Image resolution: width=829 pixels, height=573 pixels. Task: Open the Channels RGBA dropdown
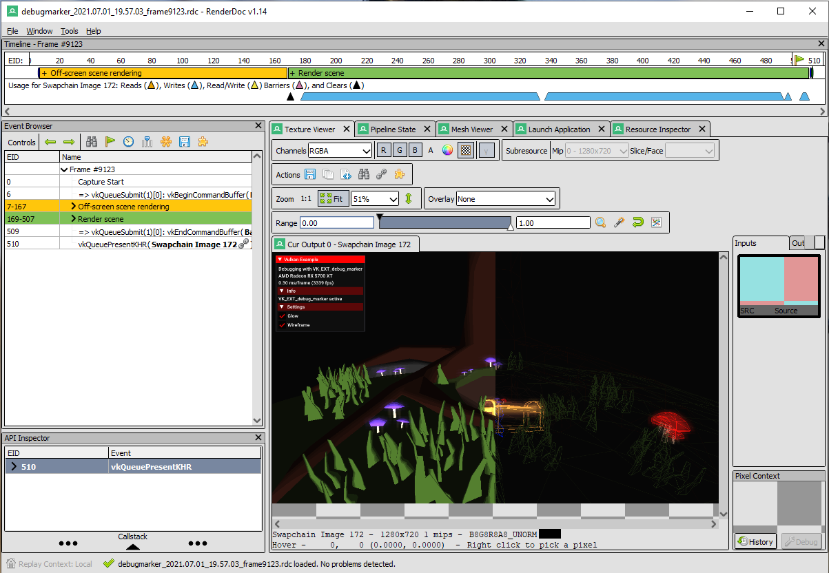340,150
